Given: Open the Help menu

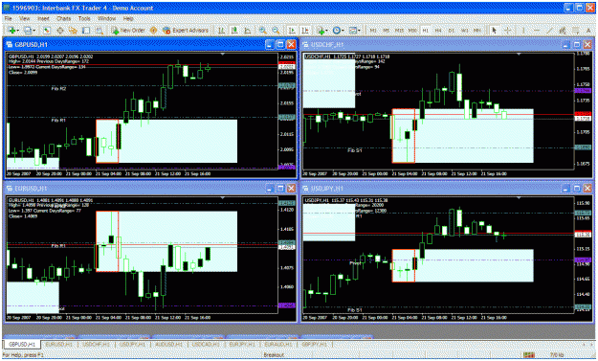Looking at the screenshot, I should (128, 18).
